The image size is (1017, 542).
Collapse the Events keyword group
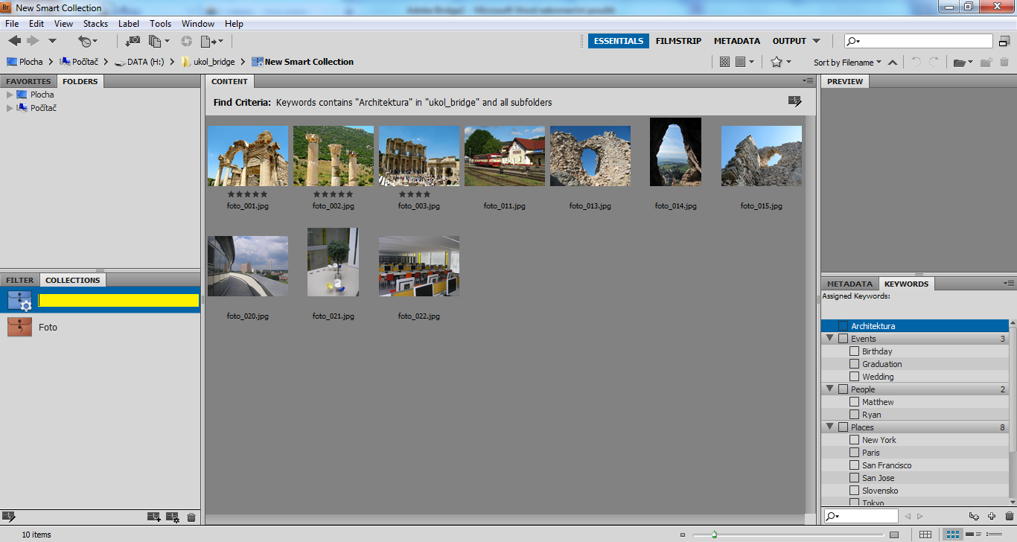(829, 339)
